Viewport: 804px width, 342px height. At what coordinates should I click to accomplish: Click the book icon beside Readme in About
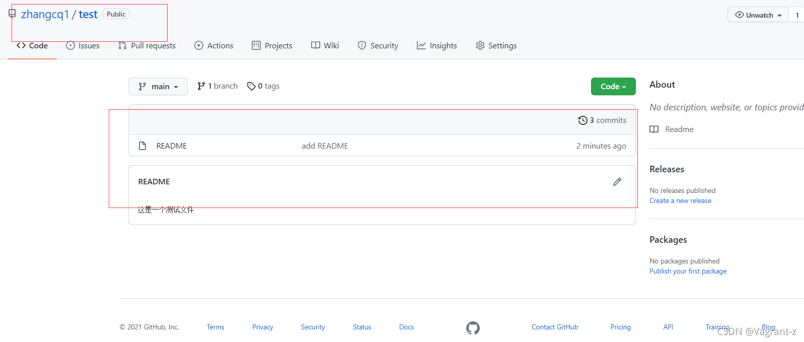[x=654, y=129]
